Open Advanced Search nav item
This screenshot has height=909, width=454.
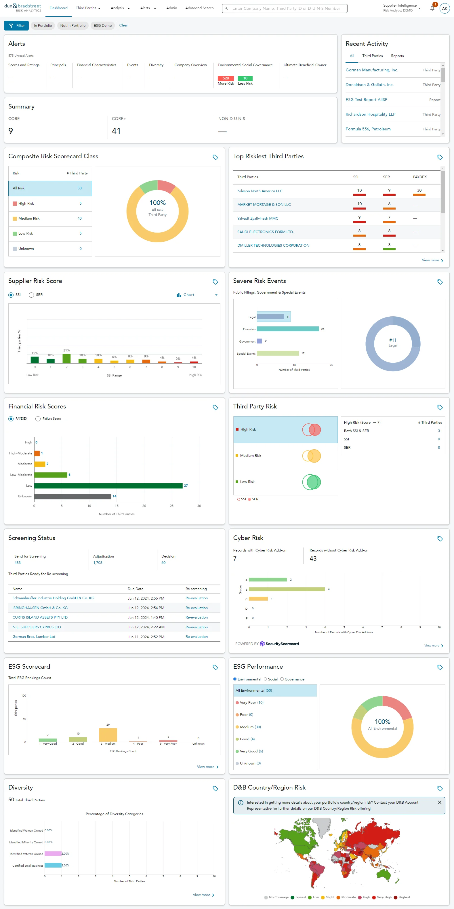pyautogui.click(x=199, y=8)
